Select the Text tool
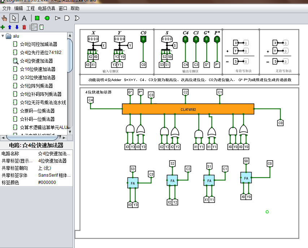Viewport: 308px width, 248px height. [24, 18]
